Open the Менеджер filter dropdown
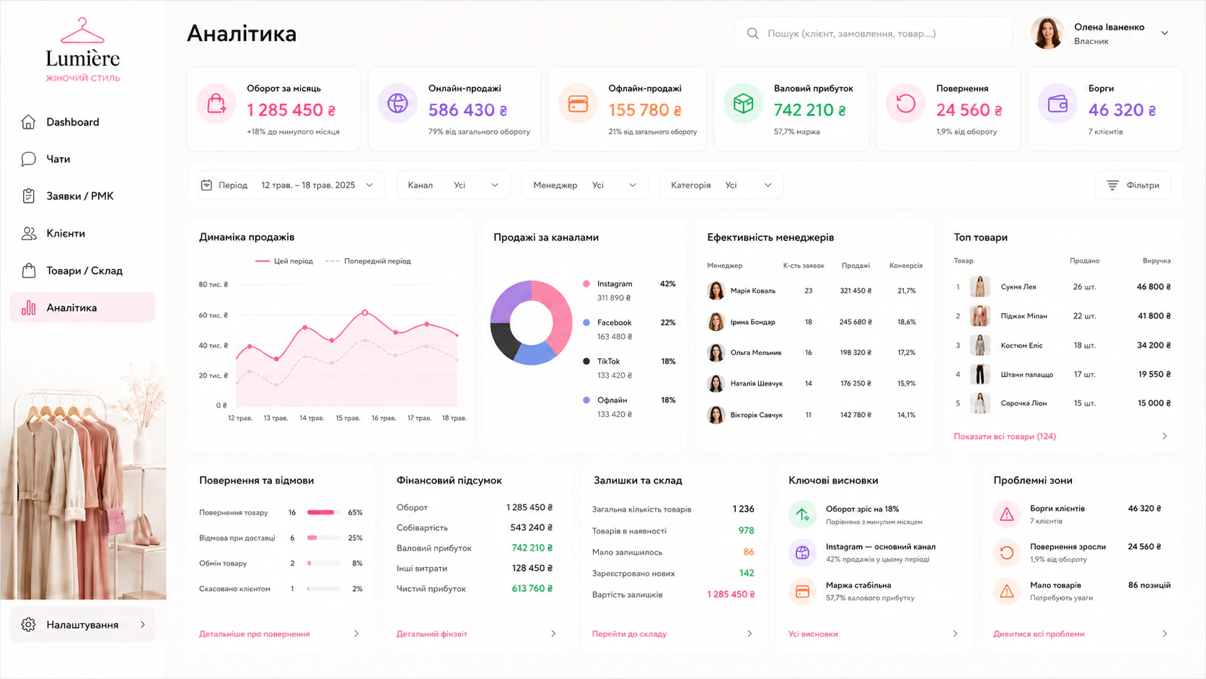This screenshot has height=679, width=1206. point(585,185)
